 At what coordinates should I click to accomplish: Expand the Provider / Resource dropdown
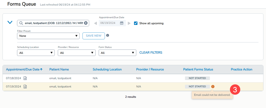click(x=76, y=53)
